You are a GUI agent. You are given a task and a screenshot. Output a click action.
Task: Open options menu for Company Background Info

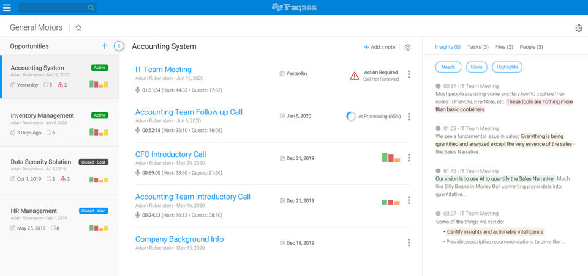click(409, 242)
